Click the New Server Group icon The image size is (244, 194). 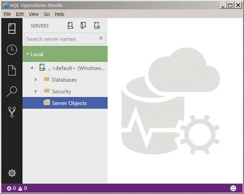point(83,25)
